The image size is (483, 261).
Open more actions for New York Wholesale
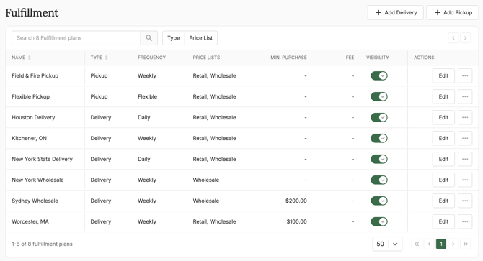(465, 180)
